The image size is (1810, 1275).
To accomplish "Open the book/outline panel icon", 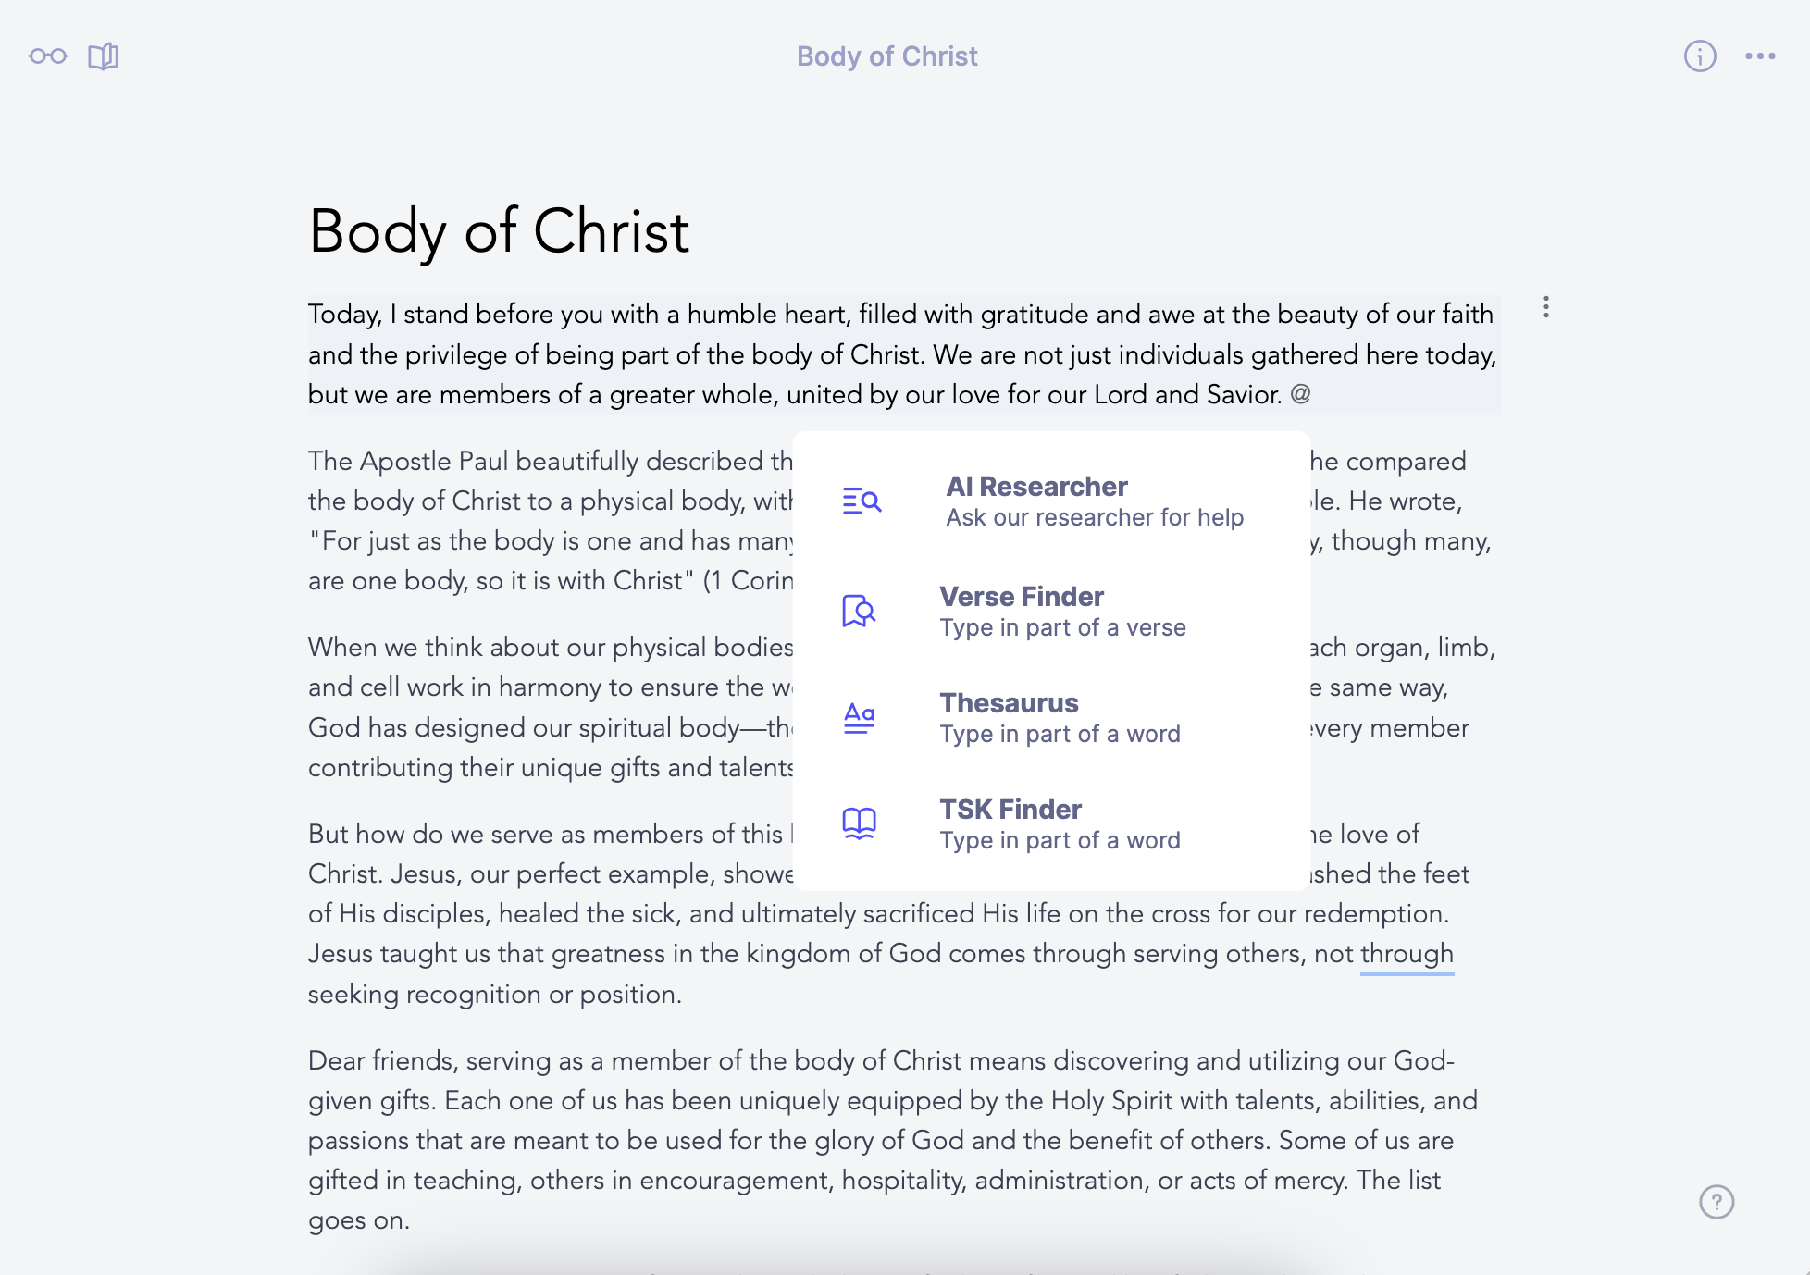I will pos(104,56).
